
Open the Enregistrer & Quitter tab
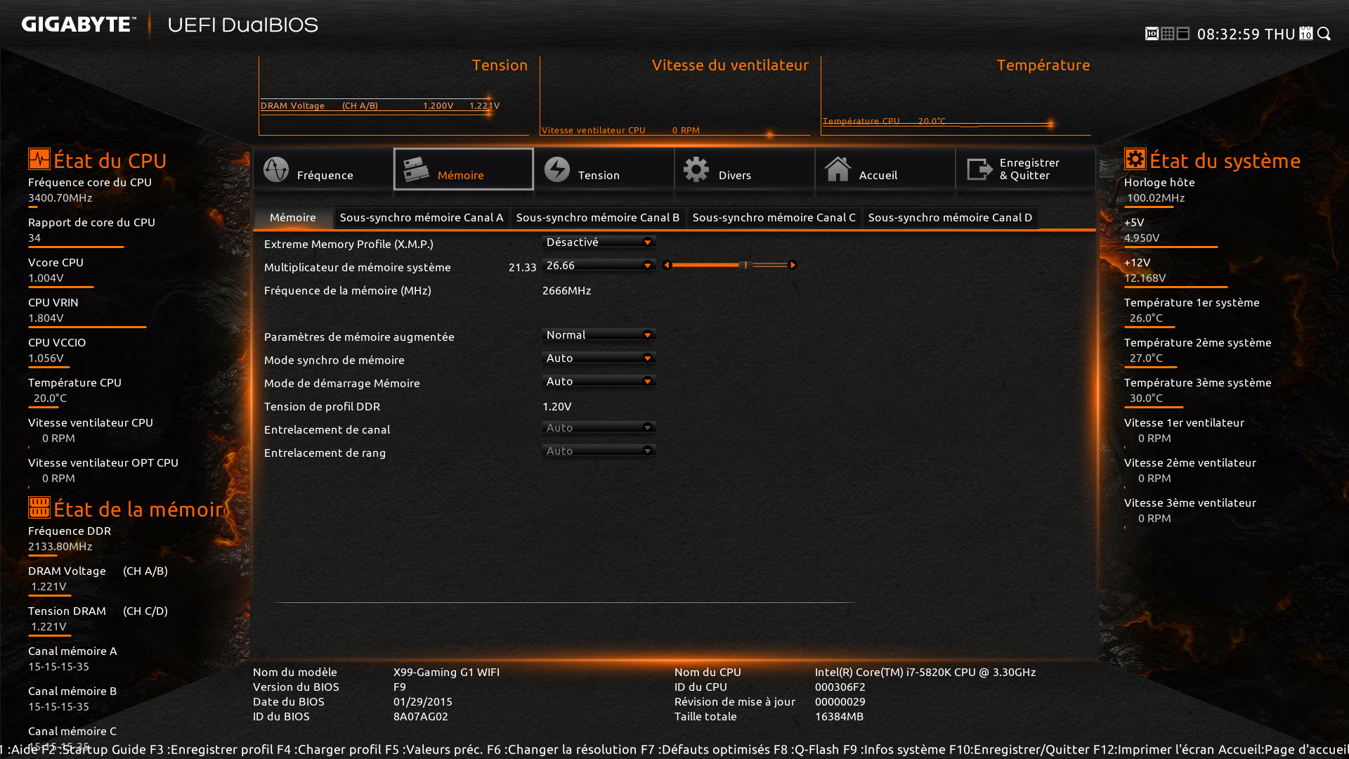click(x=1026, y=169)
